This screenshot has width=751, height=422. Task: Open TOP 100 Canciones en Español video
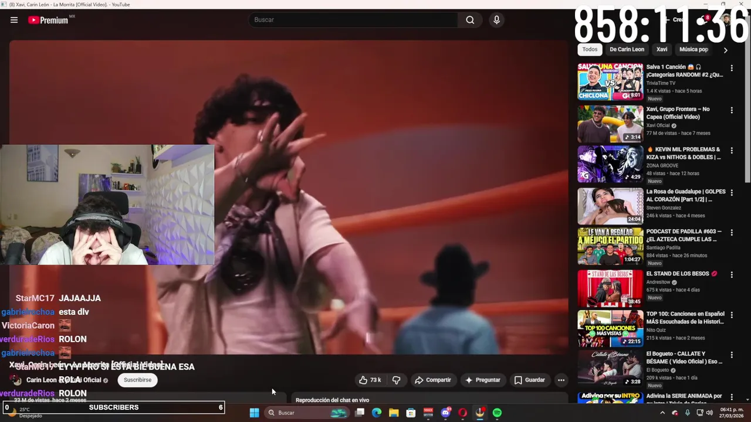tap(610, 328)
